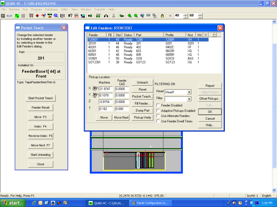
Task: Click the red crosshair toolbar icon
Action: tap(37, 16)
